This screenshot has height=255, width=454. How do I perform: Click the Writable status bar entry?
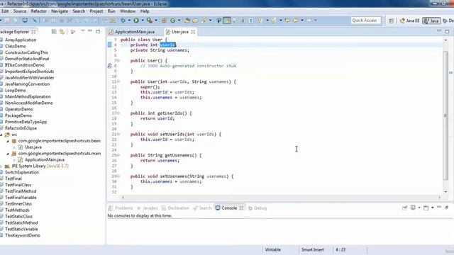[272, 250]
